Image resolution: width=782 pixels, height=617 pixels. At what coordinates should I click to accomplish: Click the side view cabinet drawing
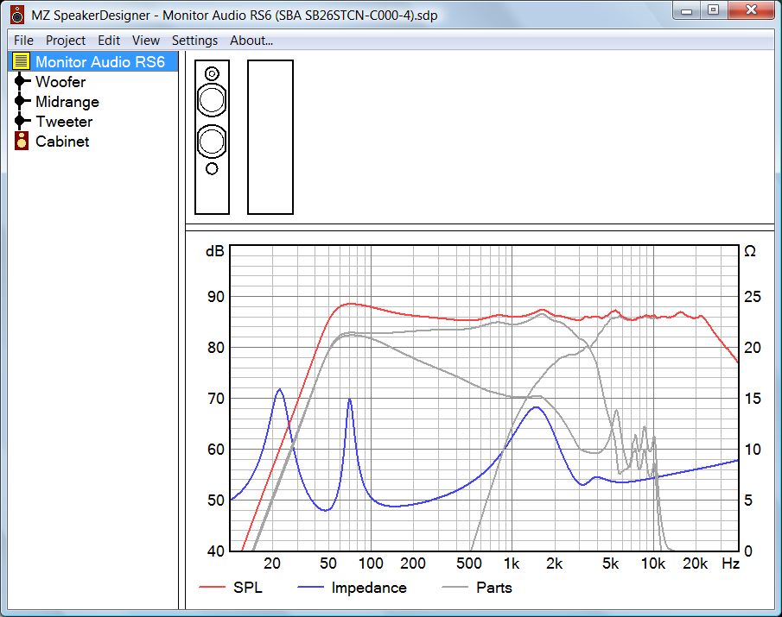point(270,137)
